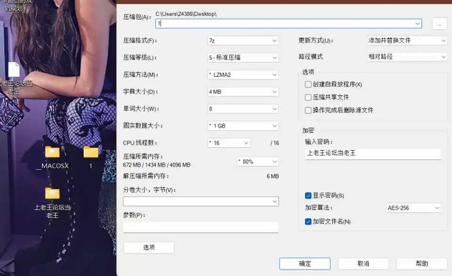Enable 创建自释放程序 checkbox

click(308, 84)
